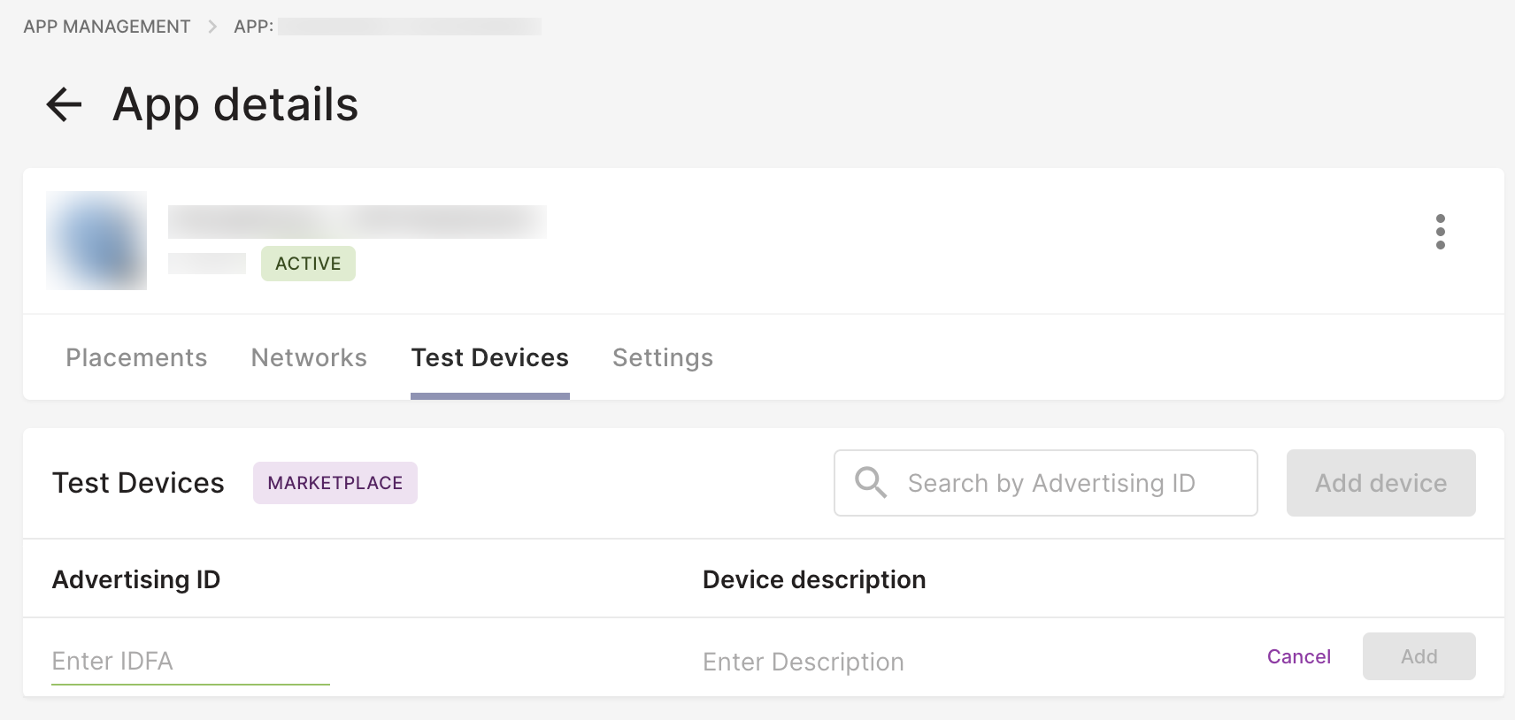Click the ACTIVE status badge
The width and height of the screenshot is (1515, 720).
tap(308, 263)
